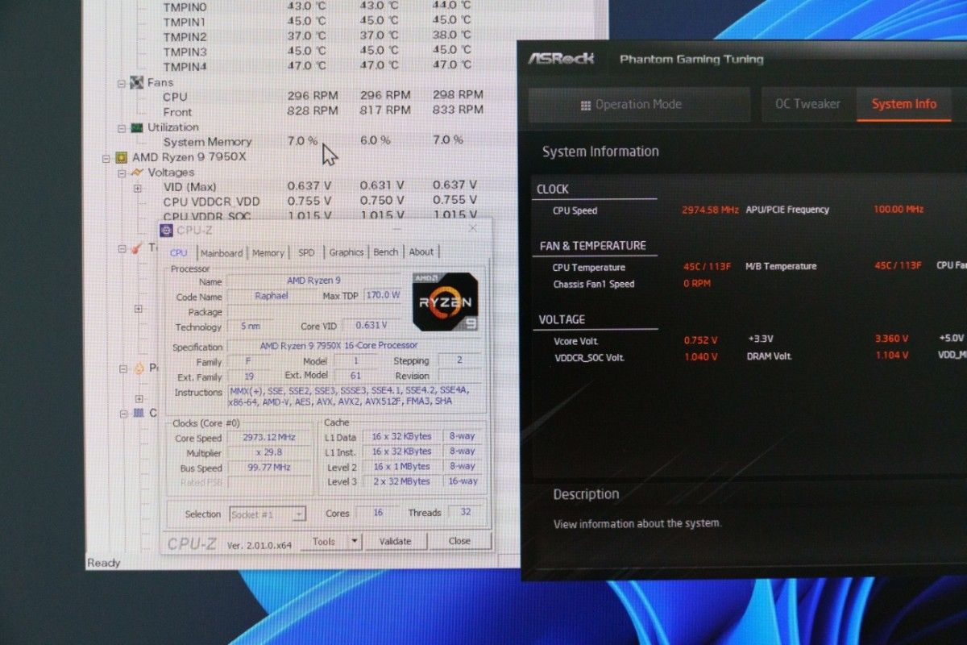This screenshot has width=967, height=645.
Task: Close the CPU-Z window with the X
Action: (x=473, y=229)
